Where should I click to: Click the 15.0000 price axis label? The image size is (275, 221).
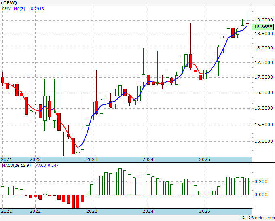pyautogui.click(x=263, y=141)
